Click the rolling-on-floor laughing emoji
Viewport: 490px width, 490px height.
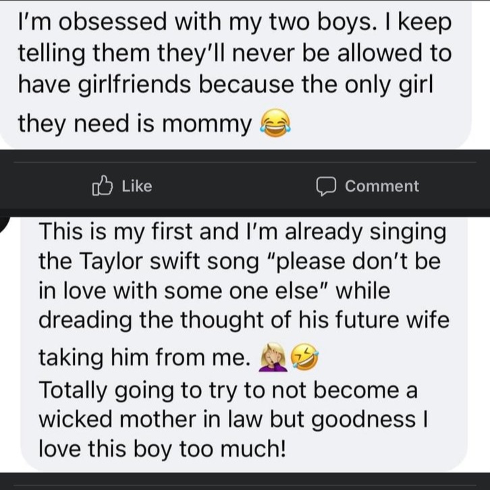tap(304, 357)
